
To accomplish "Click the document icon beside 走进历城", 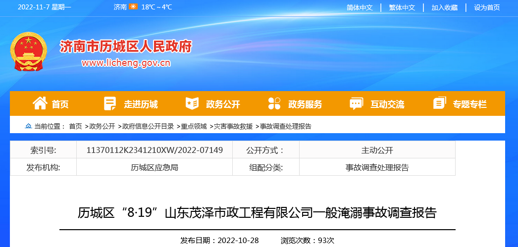I will 109,103.
